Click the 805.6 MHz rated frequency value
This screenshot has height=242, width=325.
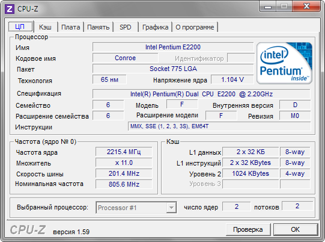pyautogui.click(x=124, y=184)
